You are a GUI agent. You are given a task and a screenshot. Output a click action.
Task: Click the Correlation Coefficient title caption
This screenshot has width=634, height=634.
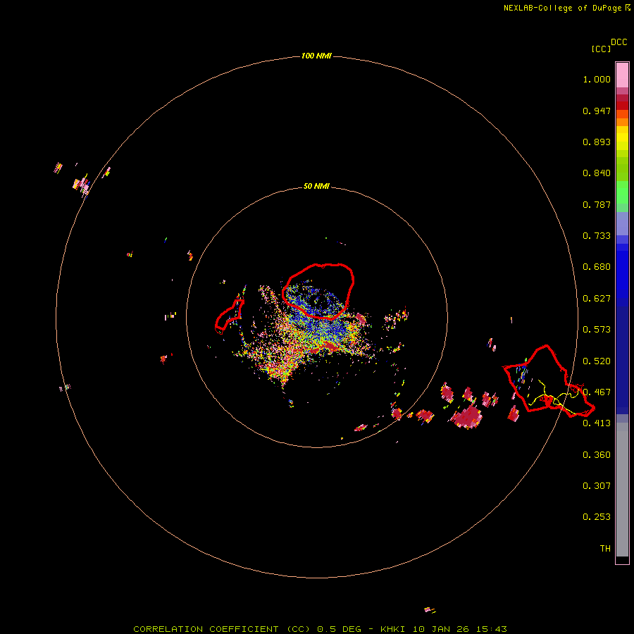click(320, 629)
